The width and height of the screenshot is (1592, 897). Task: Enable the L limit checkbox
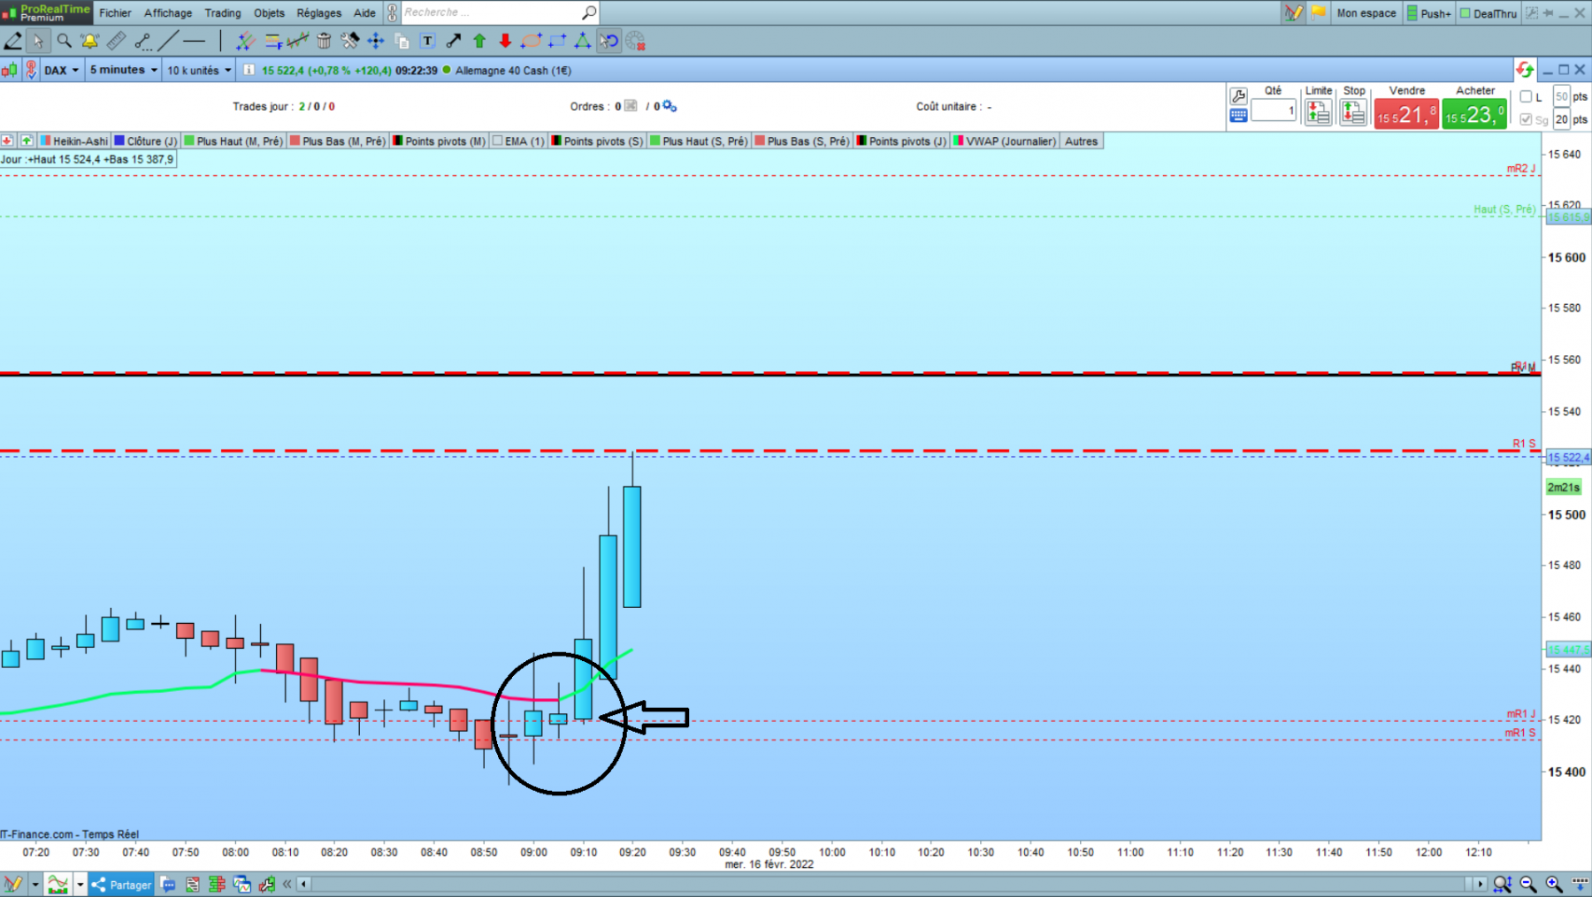click(1526, 96)
